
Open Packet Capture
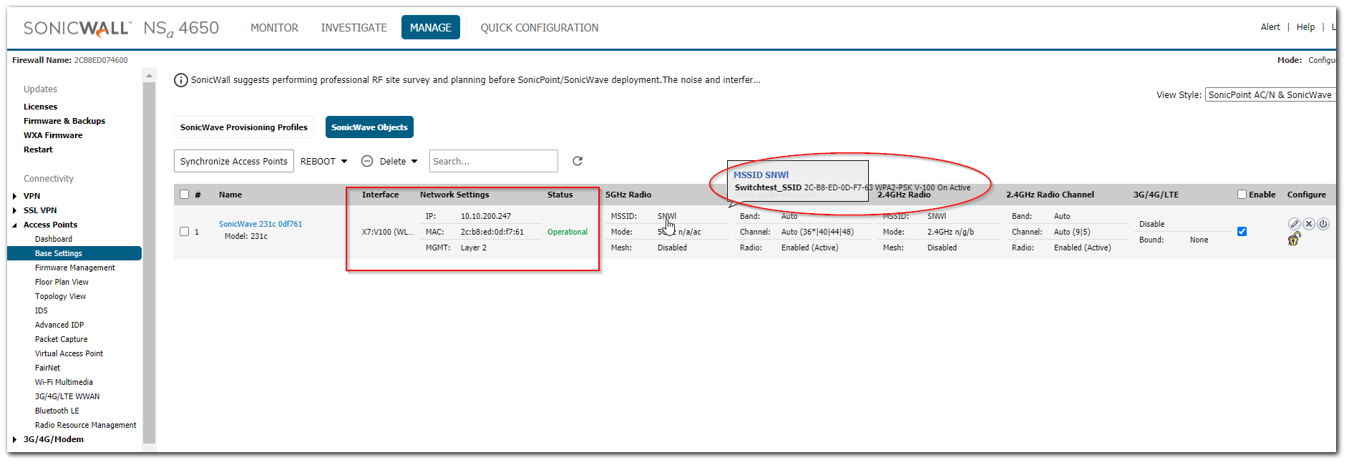click(x=62, y=339)
